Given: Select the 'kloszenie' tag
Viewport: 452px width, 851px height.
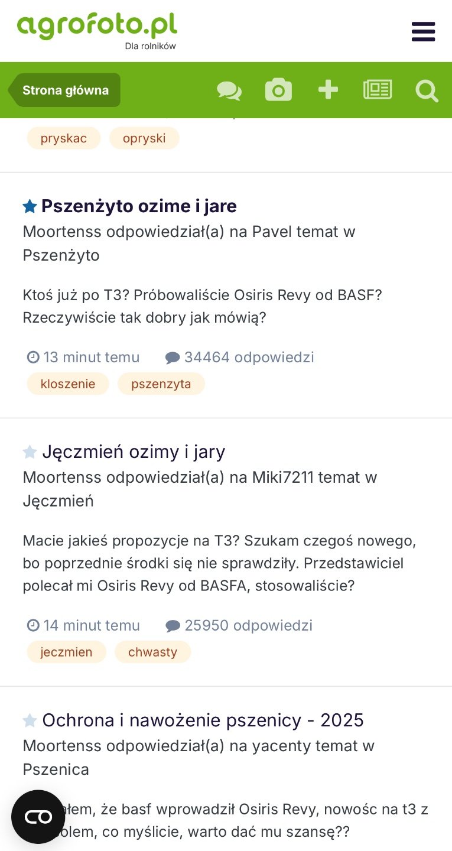Looking at the screenshot, I should coord(68,384).
